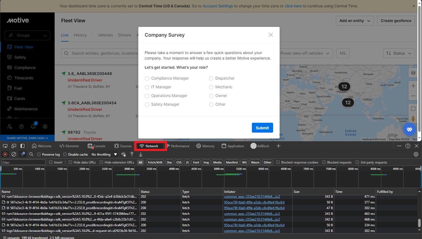Switch to the Console tab
422x239 pixels.
96,146
